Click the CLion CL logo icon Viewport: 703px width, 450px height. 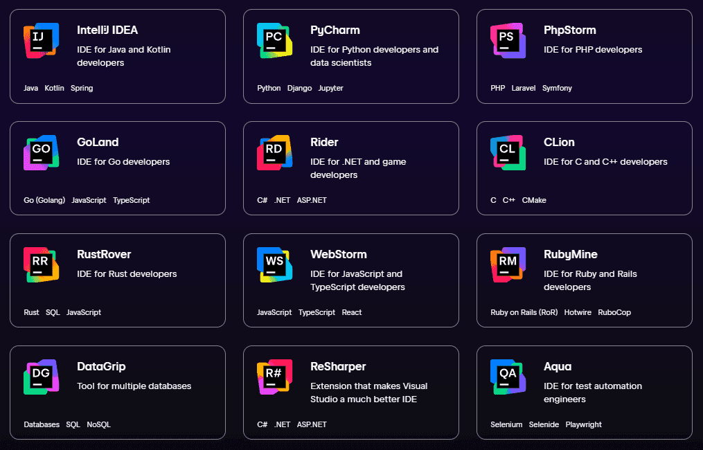click(508, 153)
